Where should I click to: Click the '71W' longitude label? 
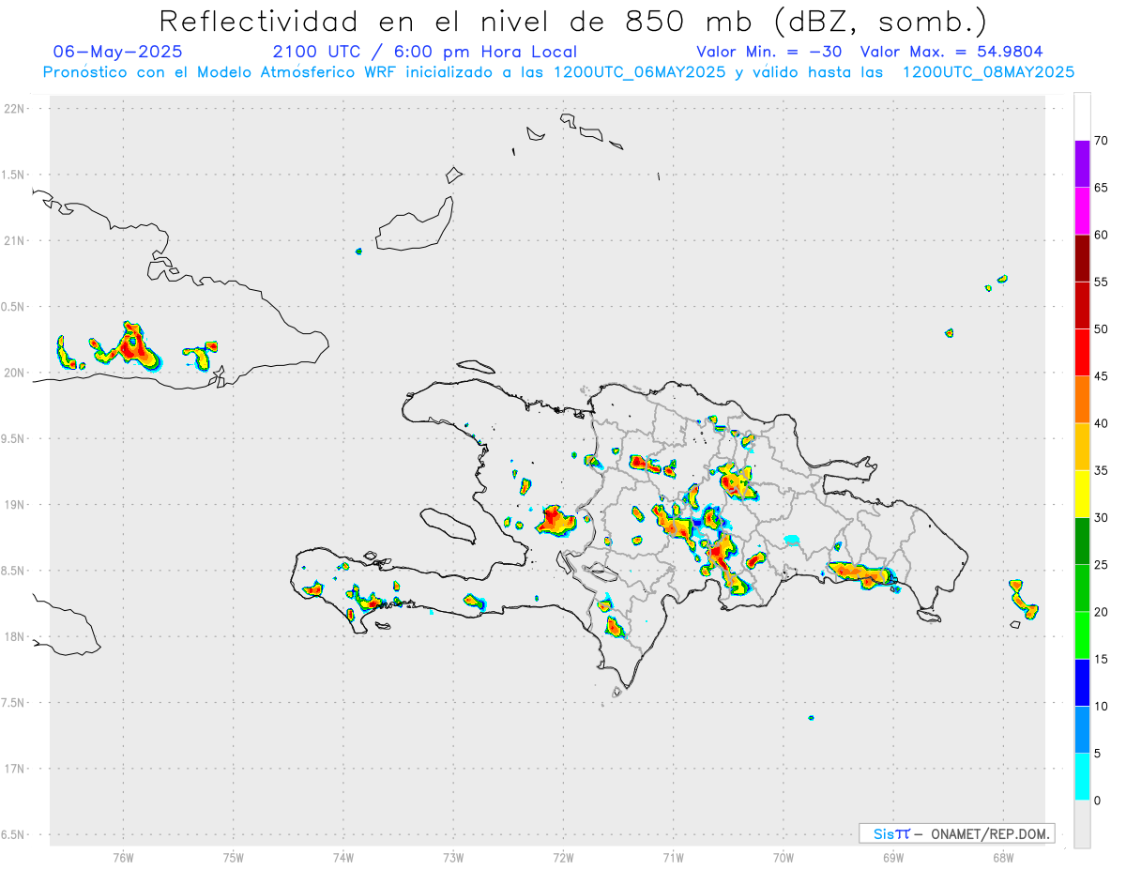[x=673, y=858]
